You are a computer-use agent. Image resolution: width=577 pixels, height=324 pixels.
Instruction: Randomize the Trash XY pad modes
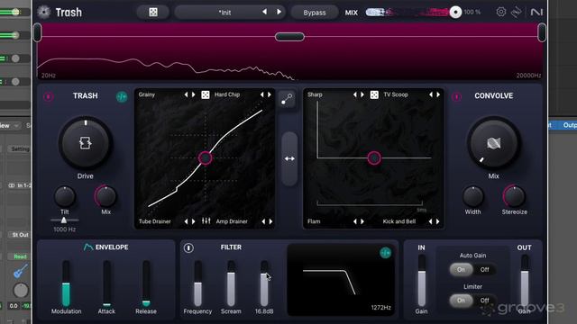tap(206, 94)
